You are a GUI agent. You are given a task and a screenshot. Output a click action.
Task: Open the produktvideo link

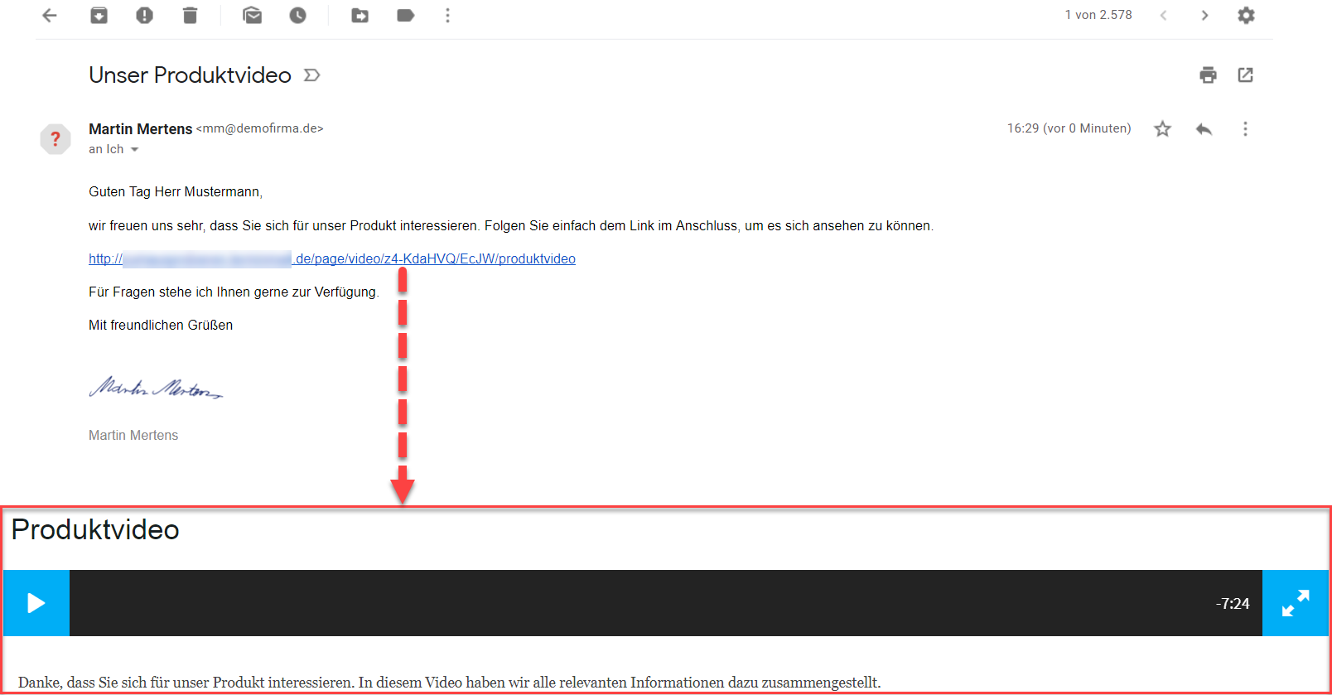pos(332,258)
